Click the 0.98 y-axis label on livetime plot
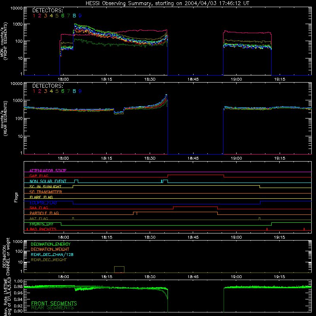The width and height of the screenshot is (316, 316). [x=18, y=286]
